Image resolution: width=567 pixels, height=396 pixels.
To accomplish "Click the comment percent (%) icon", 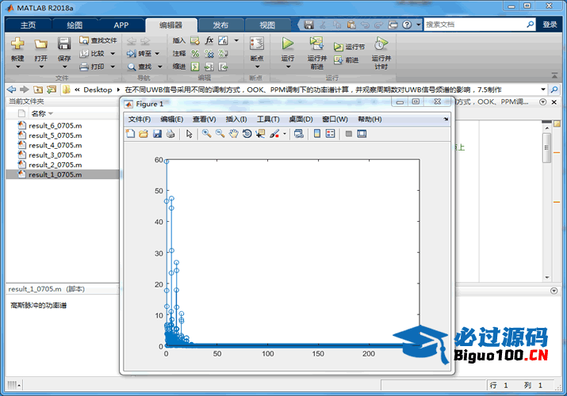I will coord(195,53).
